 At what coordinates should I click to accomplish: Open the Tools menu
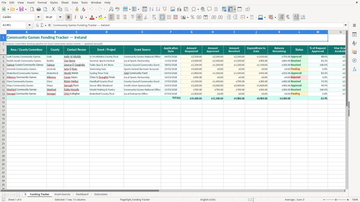(x=84, y=2)
